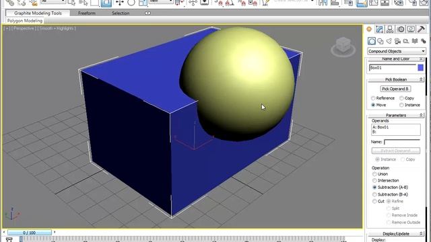
Task: Collapse the Parameters rollout
Action: pyautogui.click(x=395, y=115)
